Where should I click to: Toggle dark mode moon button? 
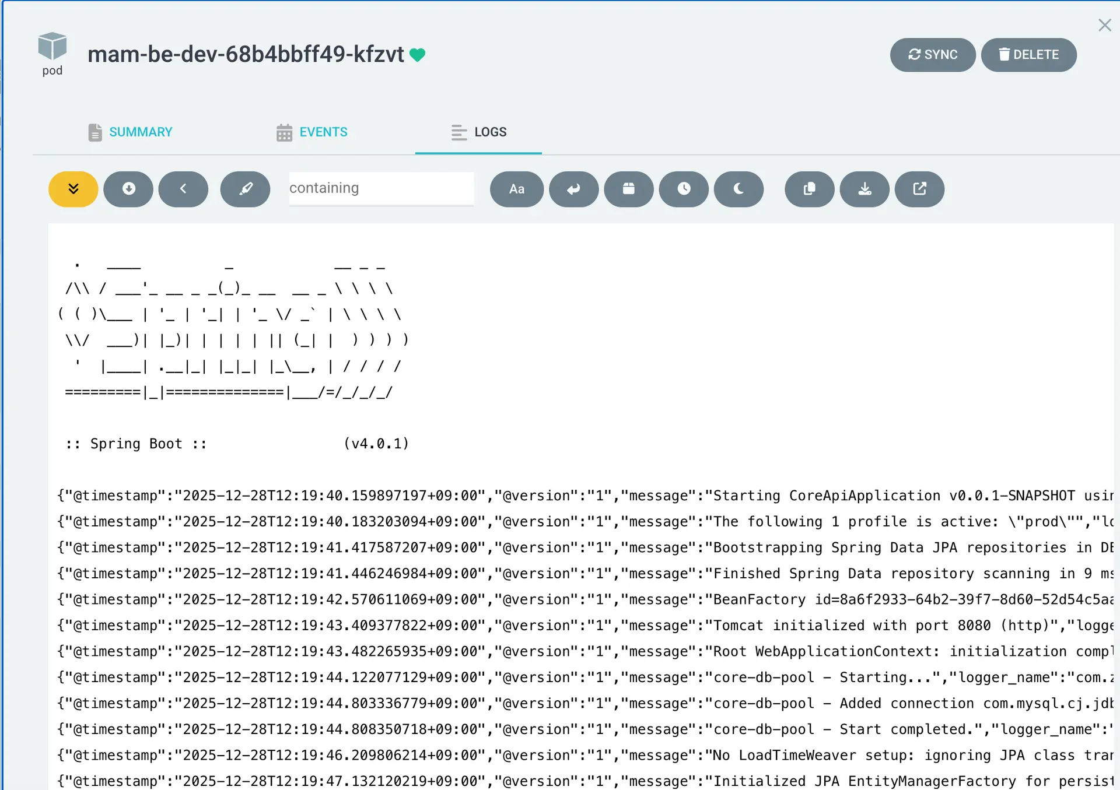point(738,189)
